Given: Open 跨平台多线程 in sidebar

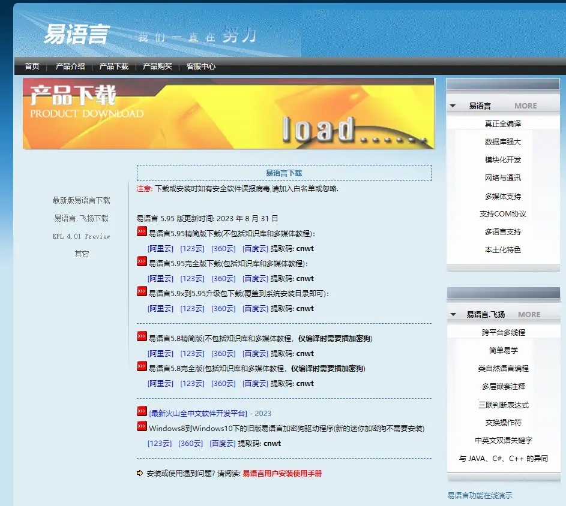Looking at the screenshot, I should tap(504, 332).
